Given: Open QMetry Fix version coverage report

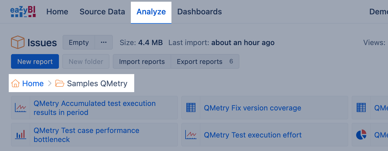Looking at the screenshot, I should click(252, 108).
